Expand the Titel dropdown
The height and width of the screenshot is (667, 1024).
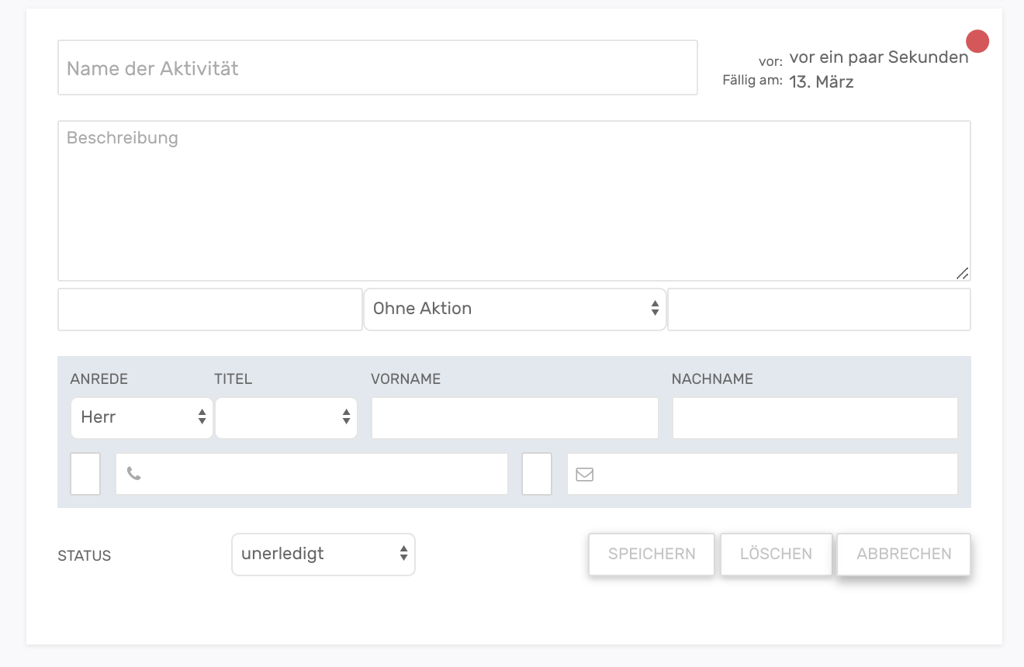286,417
